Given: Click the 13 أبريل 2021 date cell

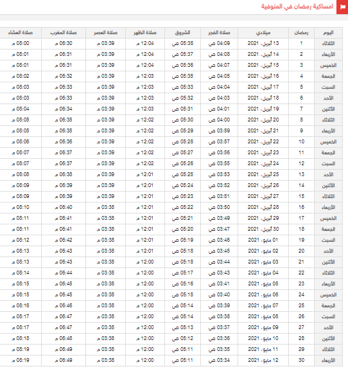Looking at the screenshot, I should pyautogui.click(x=263, y=44).
